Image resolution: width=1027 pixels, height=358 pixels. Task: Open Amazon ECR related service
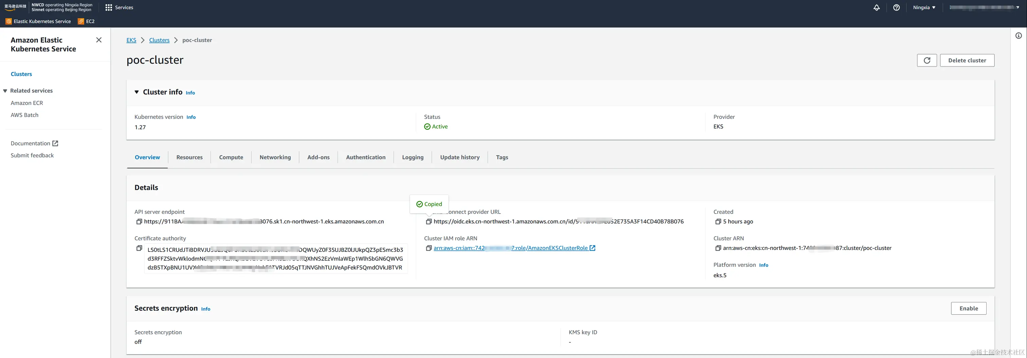coord(27,103)
